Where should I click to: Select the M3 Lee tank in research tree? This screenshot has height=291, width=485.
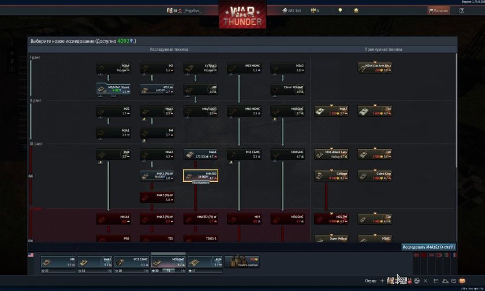pos(156,89)
